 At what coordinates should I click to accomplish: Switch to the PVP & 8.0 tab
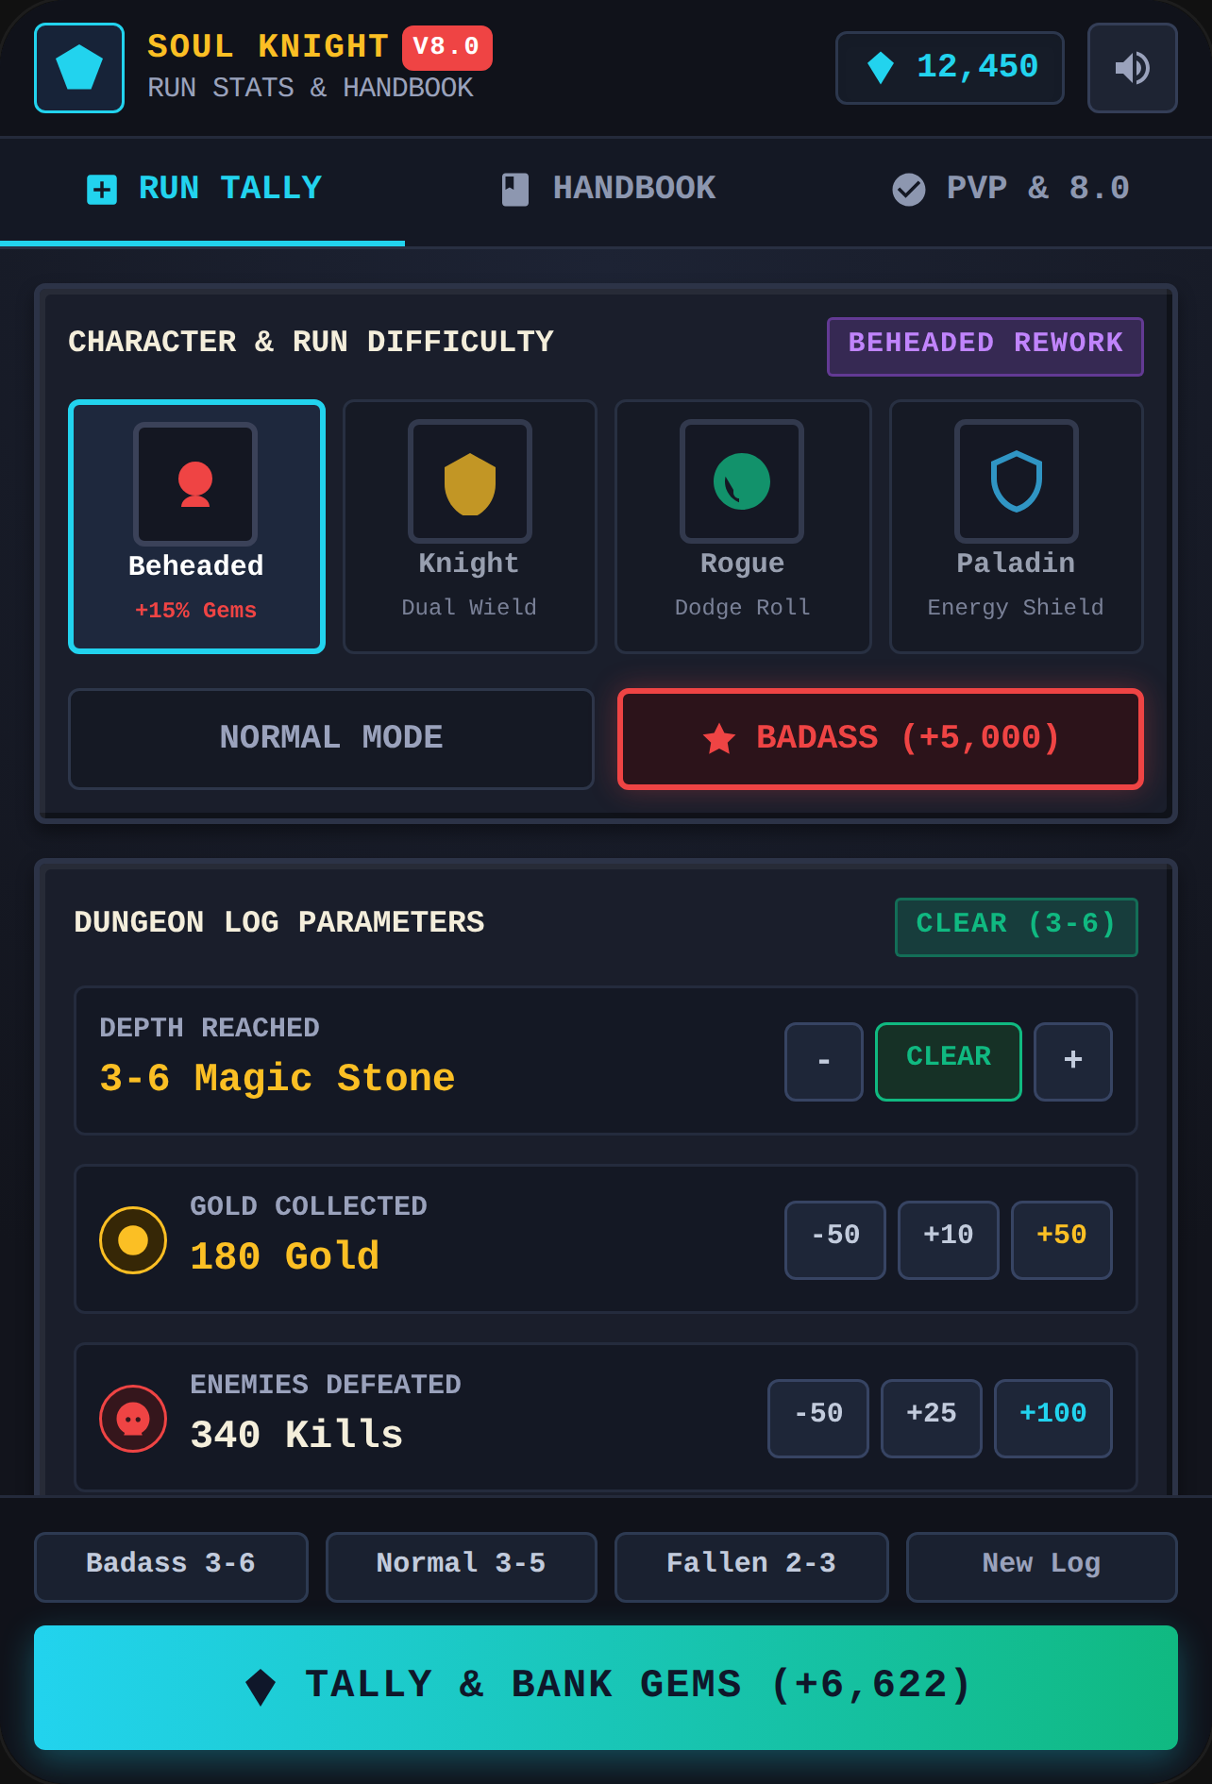[x=1011, y=189]
